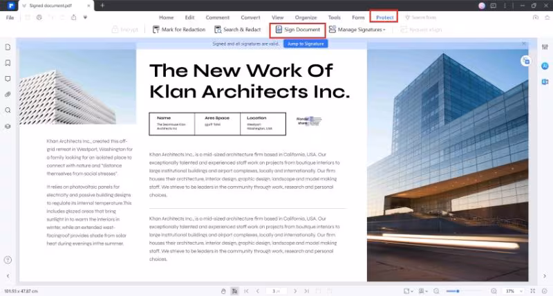Click the cloud upload icon near ribbon

coord(535,17)
